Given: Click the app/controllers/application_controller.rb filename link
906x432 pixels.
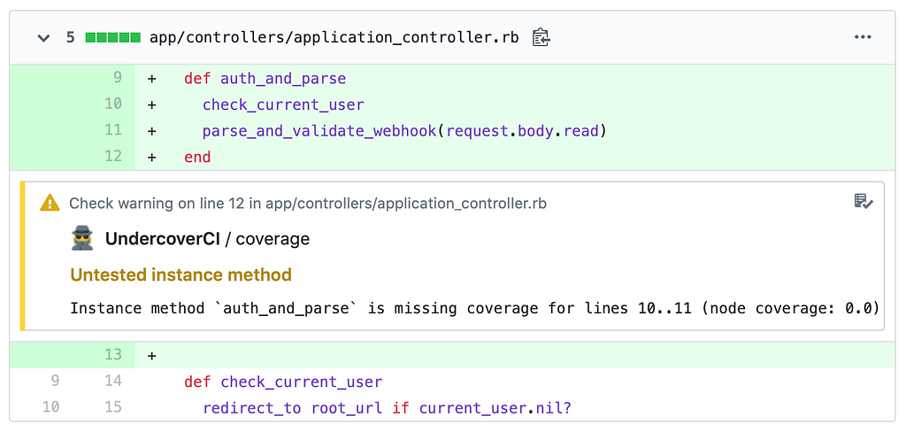Looking at the screenshot, I should 334,38.
